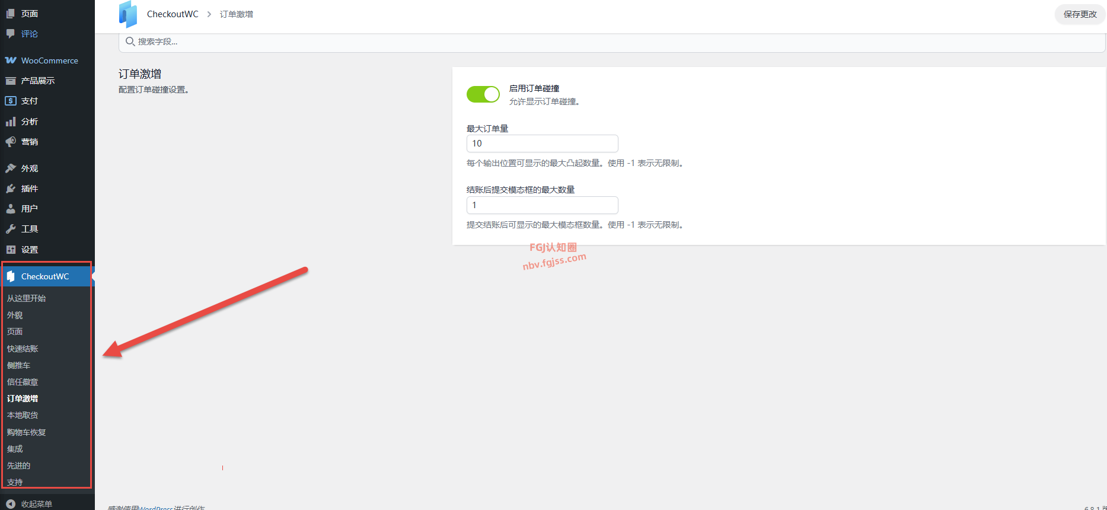Disable the 启用订单碰撞 toggle switch
This screenshot has width=1107, height=510.
tap(483, 94)
